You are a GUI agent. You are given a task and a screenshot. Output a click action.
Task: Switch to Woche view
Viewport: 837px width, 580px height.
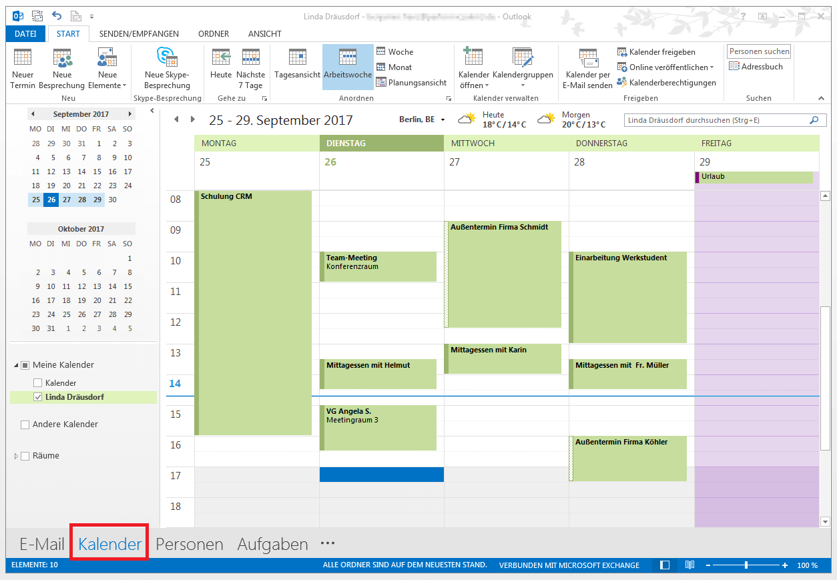(x=395, y=51)
